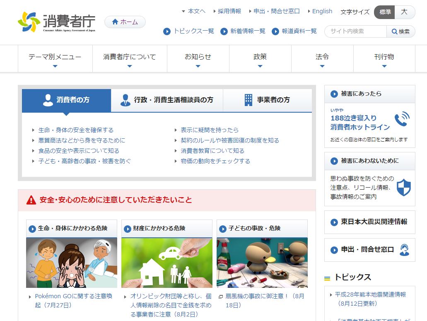Image resolution: width=427 pixels, height=321 pixels.
Task: Open the 政策 dropdown menu
Action: [260, 58]
